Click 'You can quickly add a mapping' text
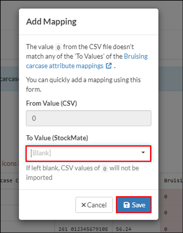 click(x=83, y=85)
